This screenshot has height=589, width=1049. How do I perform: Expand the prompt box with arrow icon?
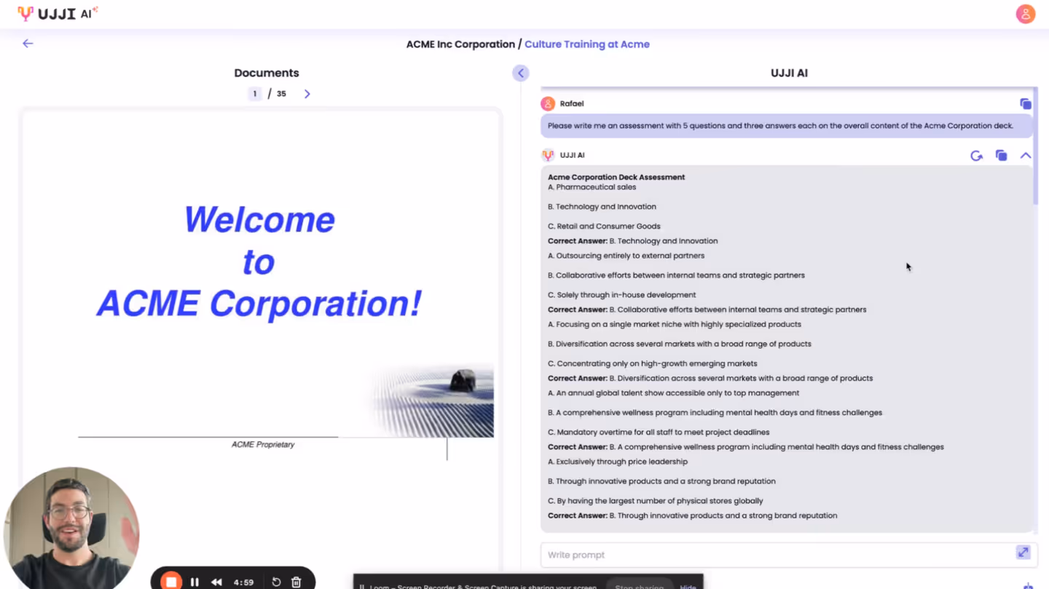tap(1024, 553)
